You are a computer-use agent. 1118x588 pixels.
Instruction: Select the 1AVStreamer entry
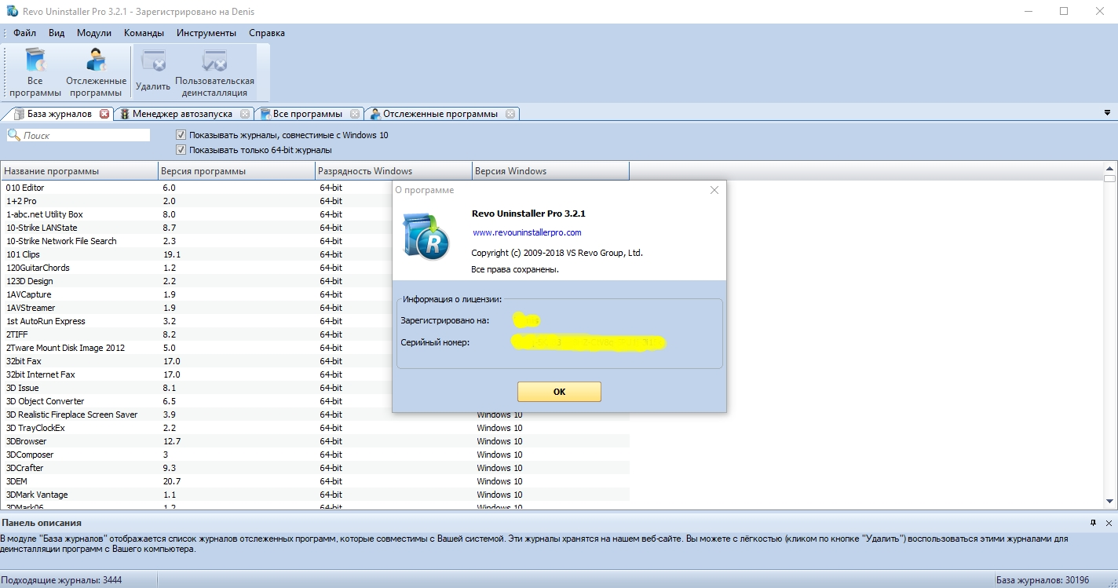pos(314,308)
